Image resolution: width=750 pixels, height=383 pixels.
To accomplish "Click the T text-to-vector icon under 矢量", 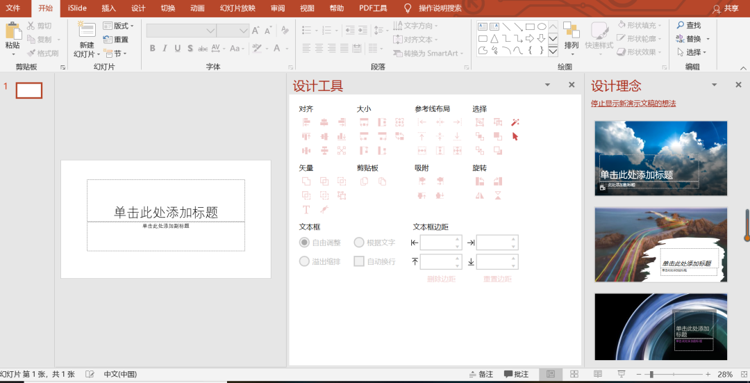I will [x=306, y=210].
